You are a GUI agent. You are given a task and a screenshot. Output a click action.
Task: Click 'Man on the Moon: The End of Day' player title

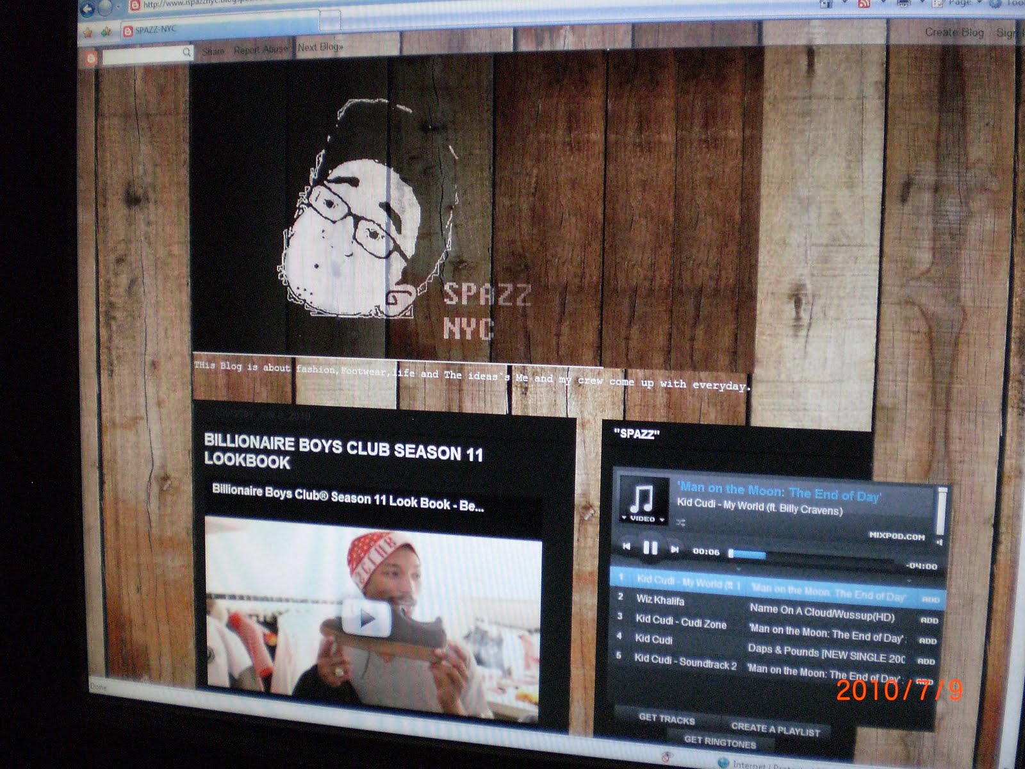[780, 492]
